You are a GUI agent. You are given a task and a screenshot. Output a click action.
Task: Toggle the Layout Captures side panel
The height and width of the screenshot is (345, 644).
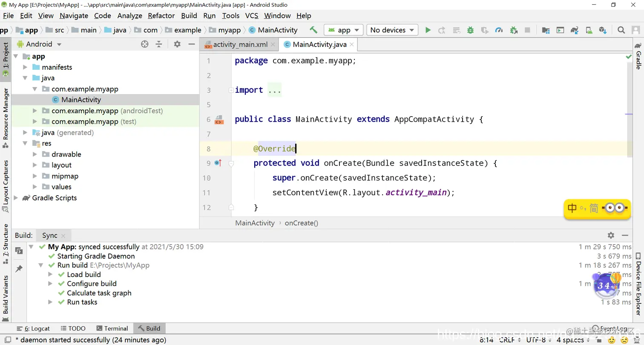6,186
